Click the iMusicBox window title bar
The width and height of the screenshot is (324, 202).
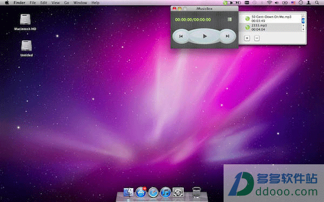204,9
